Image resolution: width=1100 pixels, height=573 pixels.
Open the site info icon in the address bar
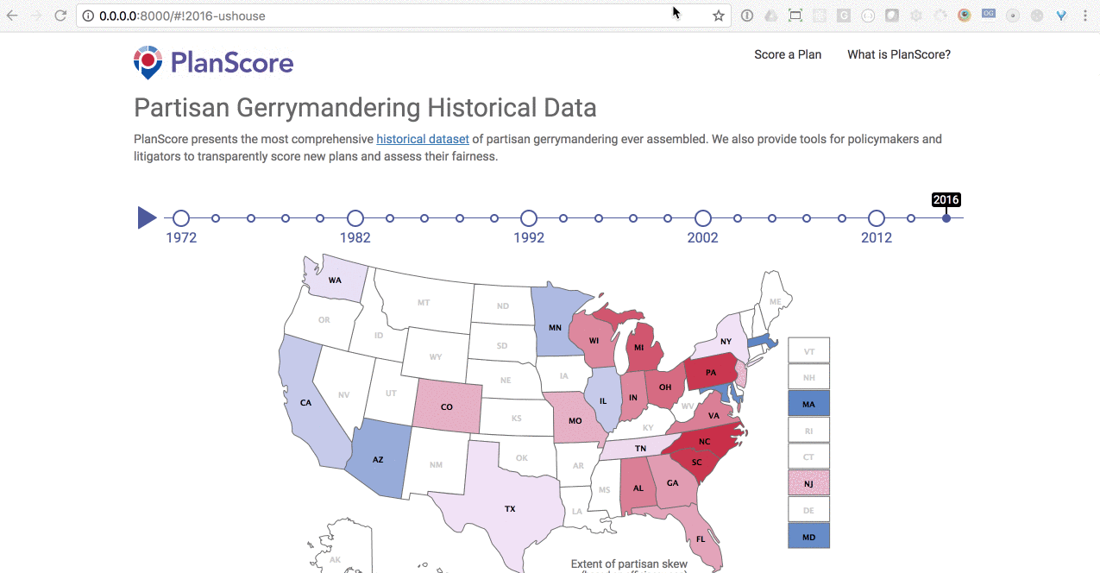(x=87, y=15)
